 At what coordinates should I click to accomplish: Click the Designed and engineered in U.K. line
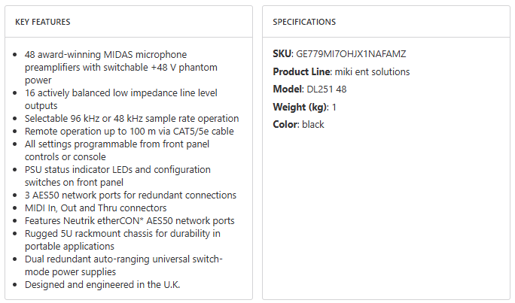102,285
